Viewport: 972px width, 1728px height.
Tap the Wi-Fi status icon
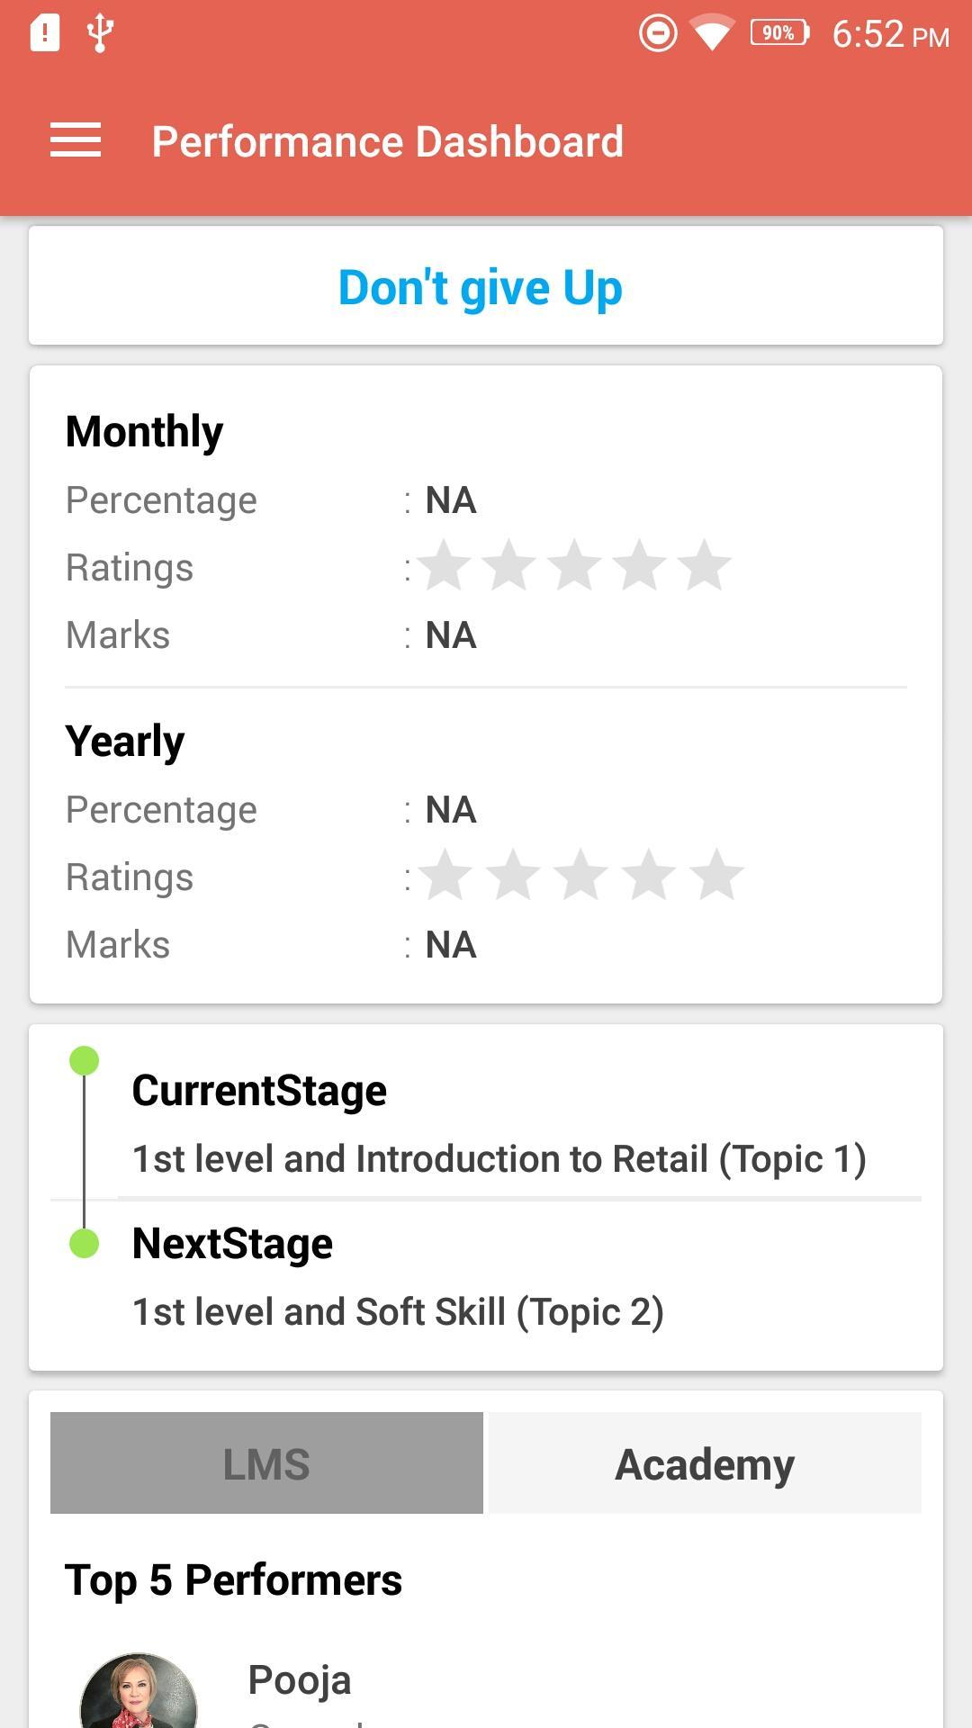[711, 34]
